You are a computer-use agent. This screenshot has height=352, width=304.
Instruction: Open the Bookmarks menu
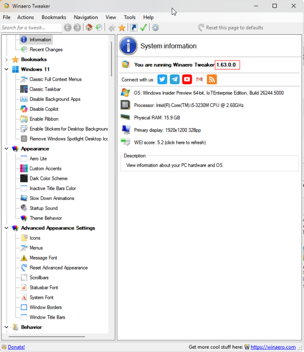pyautogui.click(x=54, y=17)
